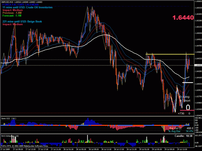Click the -86.3207 NVO scale minimum
Viewport: 202px width, 151px height.
pyautogui.click(x=198, y=146)
